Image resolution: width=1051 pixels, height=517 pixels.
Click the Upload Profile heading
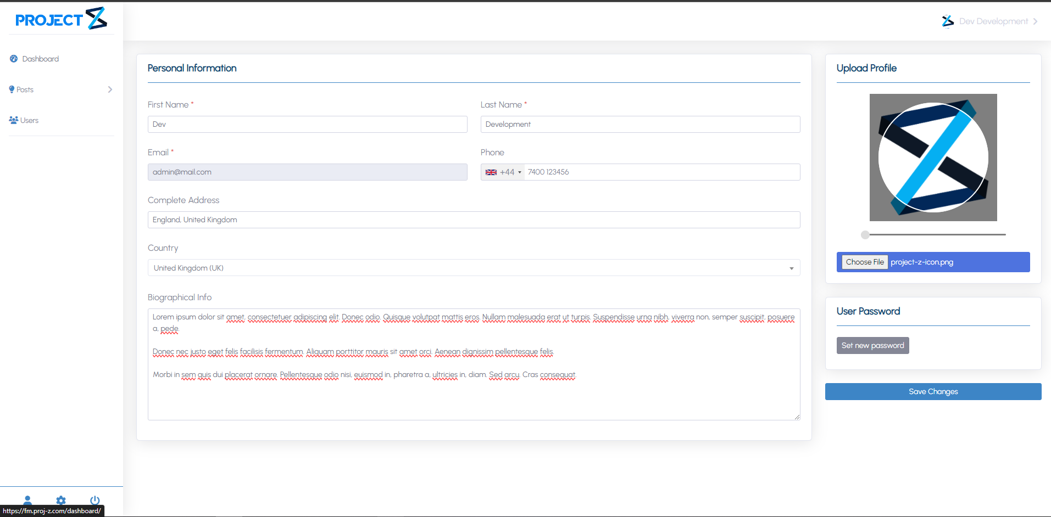(x=866, y=68)
